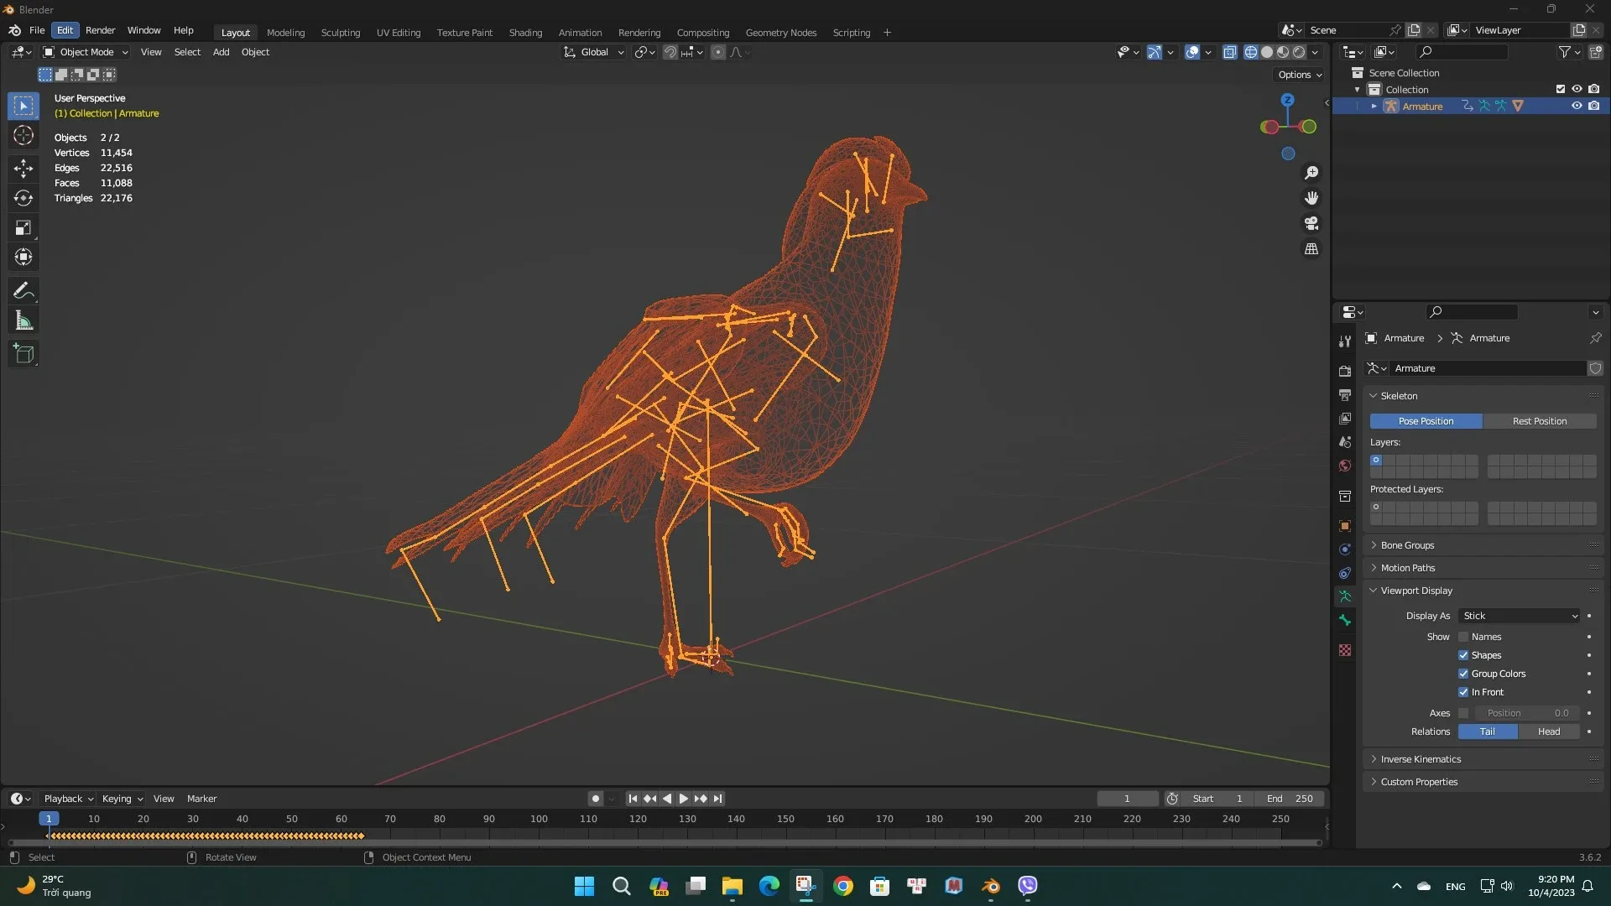Open the Render menu
The image size is (1611, 906).
point(100,30)
